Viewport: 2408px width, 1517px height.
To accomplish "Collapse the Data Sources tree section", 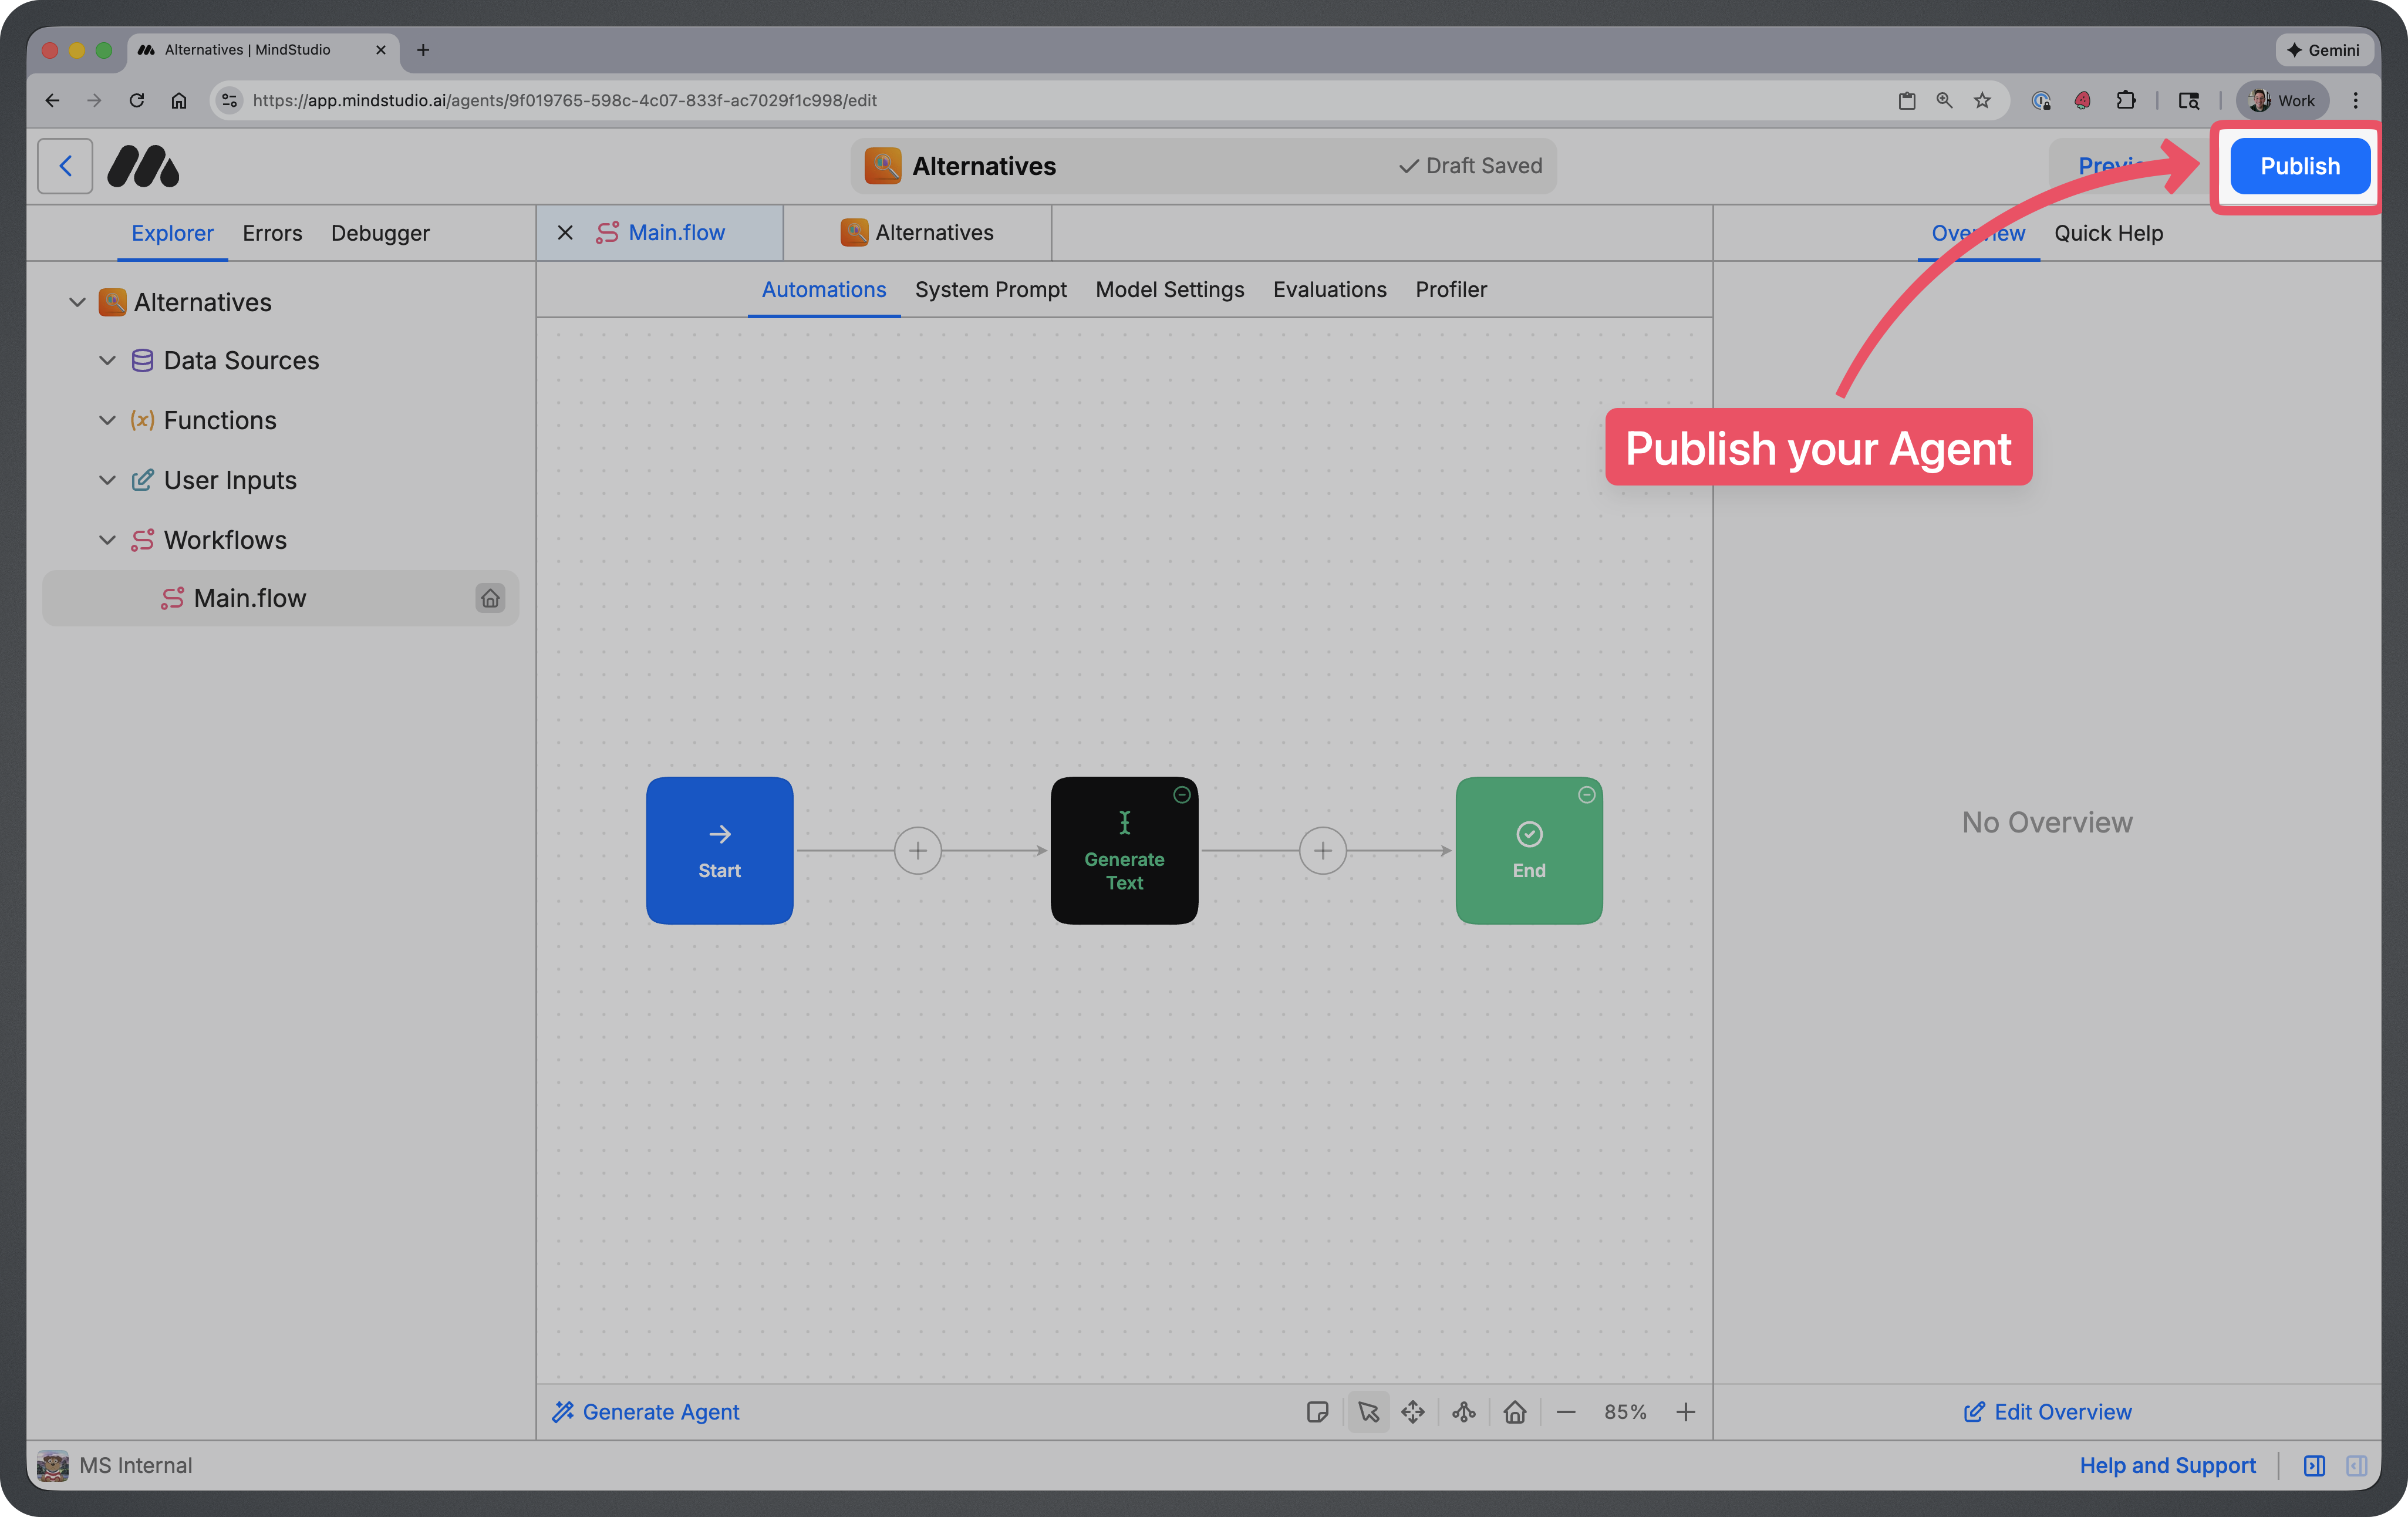I will pos(108,360).
